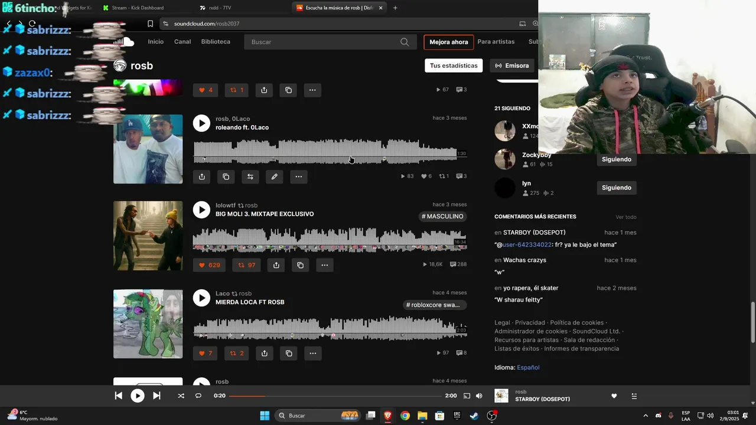Like BIG MOLI 3 with 629 likes
Image resolution: width=756 pixels, height=425 pixels.
[209, 265]
